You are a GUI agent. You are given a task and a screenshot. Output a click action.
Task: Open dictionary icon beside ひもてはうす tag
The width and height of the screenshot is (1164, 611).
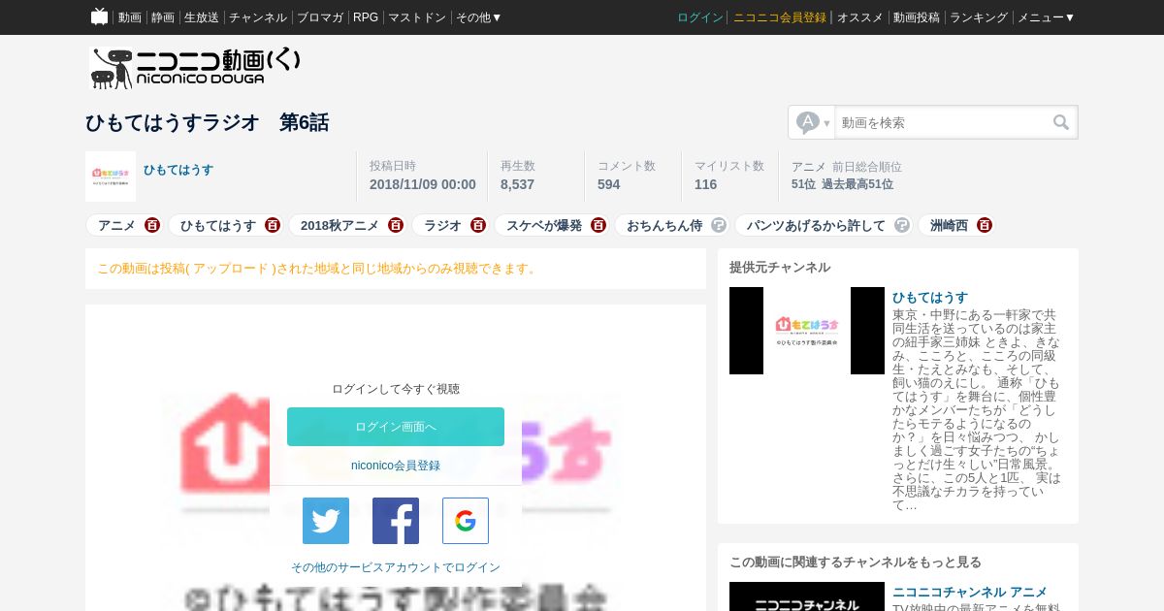(x=273, y=225)
